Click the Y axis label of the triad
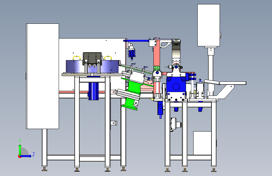This screenshot has width=272, height=176. pyautogui.click(x=20, y=141)
